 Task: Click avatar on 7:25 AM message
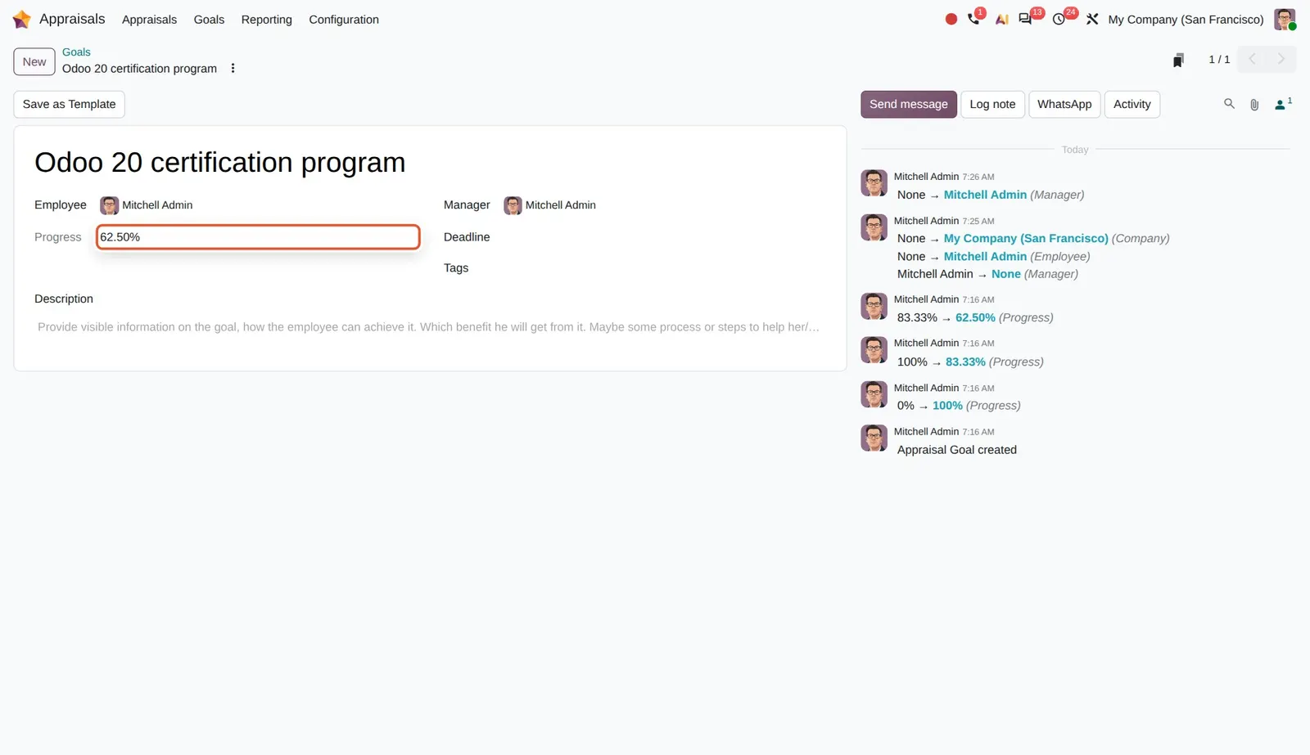pos(874,227)
